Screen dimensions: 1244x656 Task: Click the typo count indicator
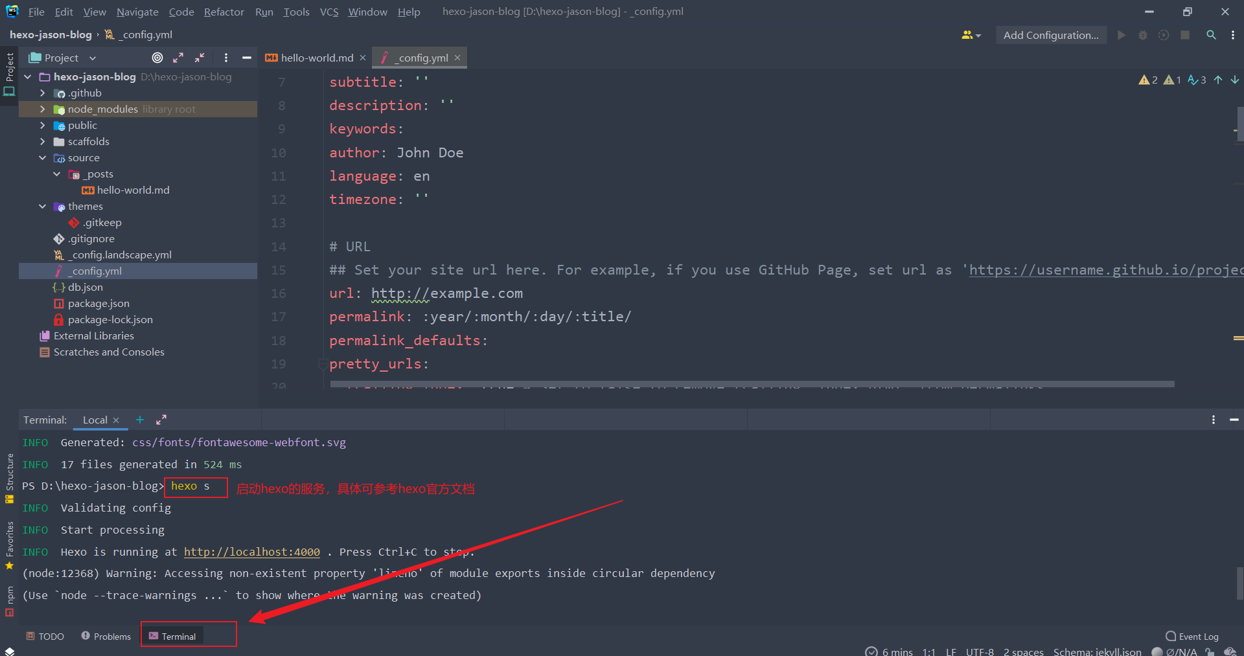(x=1197, y=80)
